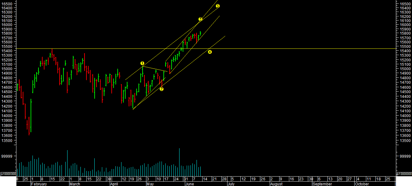Click the wave 5 target marker
The height and width of the screenshot is (186, 412).
218,6
